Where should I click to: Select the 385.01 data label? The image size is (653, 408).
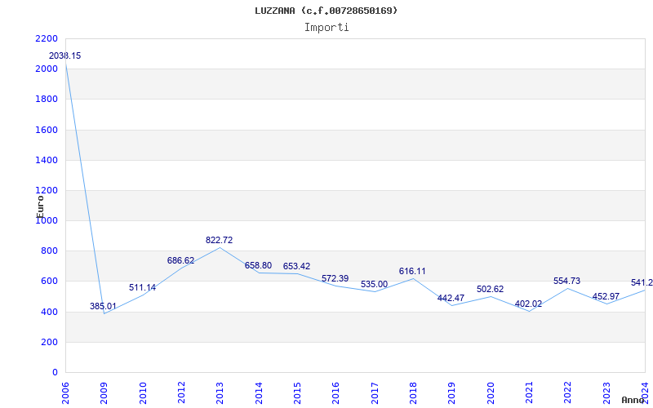[x=104, y=307]
